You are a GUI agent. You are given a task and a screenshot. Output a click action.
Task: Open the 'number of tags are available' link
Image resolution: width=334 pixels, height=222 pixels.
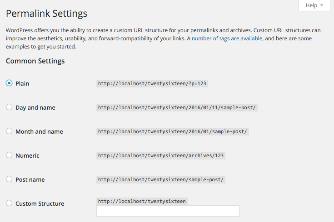(227, 39)
